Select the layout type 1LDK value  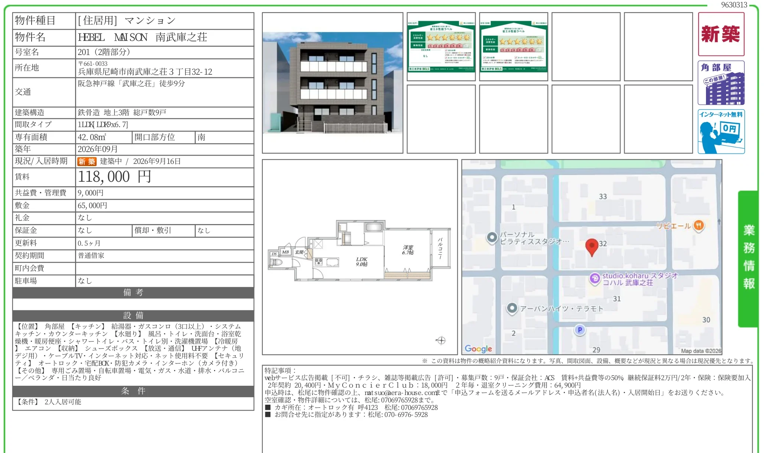103,124
